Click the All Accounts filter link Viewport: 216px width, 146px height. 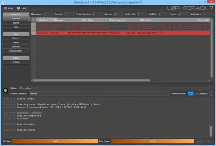click(x=36, y=14)
